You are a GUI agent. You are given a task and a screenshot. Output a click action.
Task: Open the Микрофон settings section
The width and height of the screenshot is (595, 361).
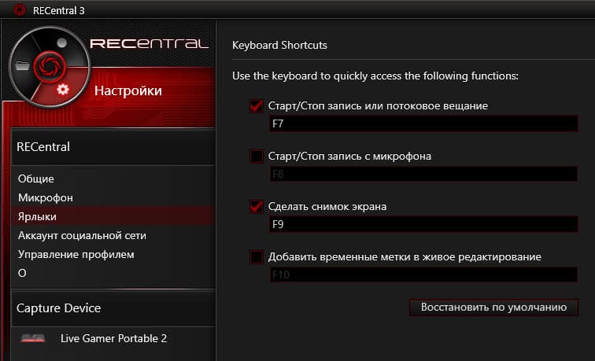point(46,197)
